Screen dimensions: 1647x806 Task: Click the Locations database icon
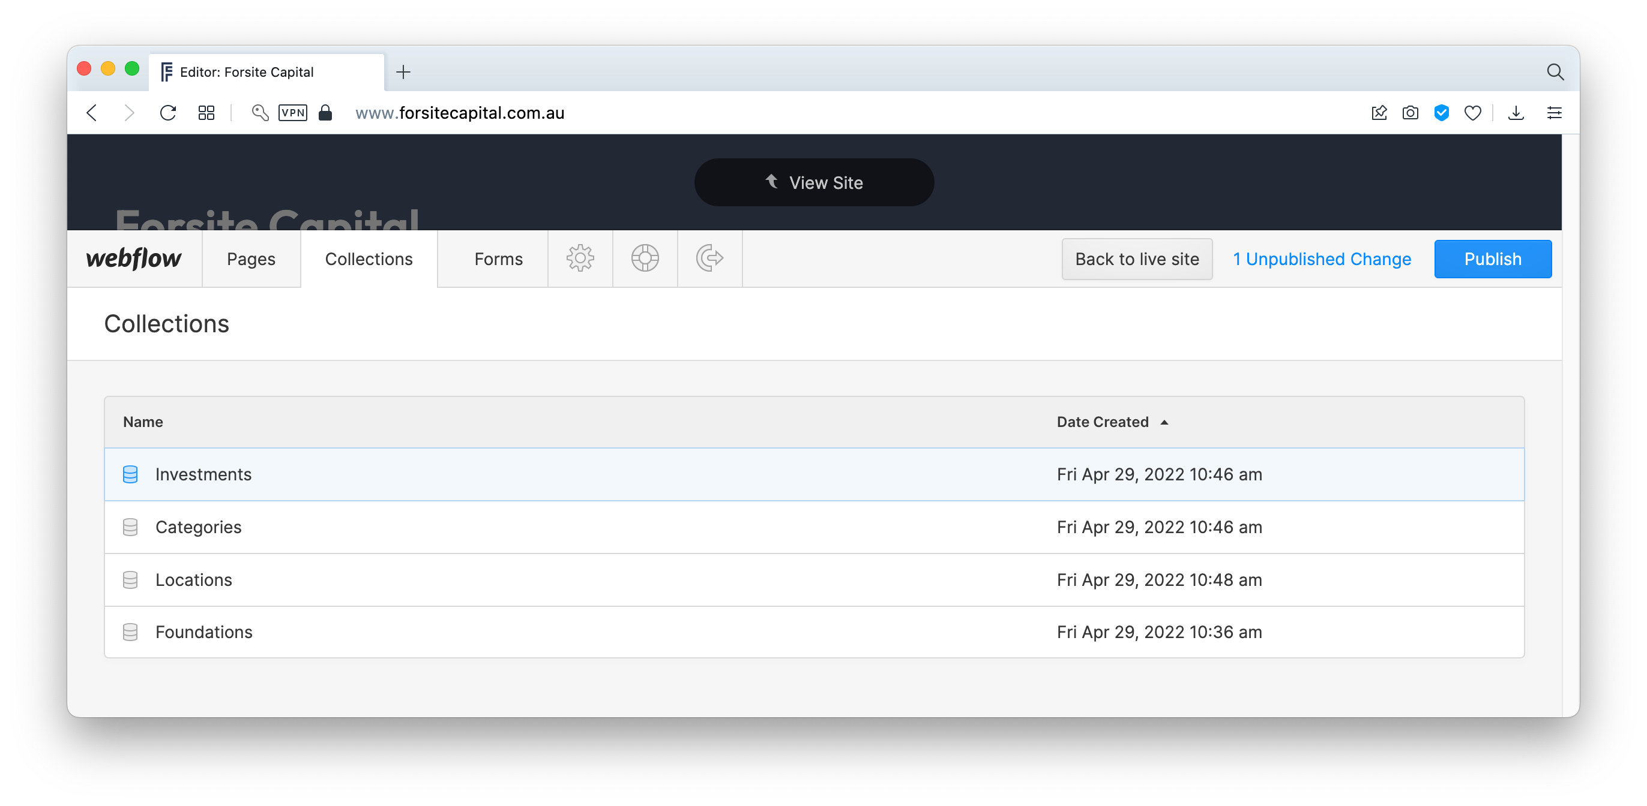[130, 579]
